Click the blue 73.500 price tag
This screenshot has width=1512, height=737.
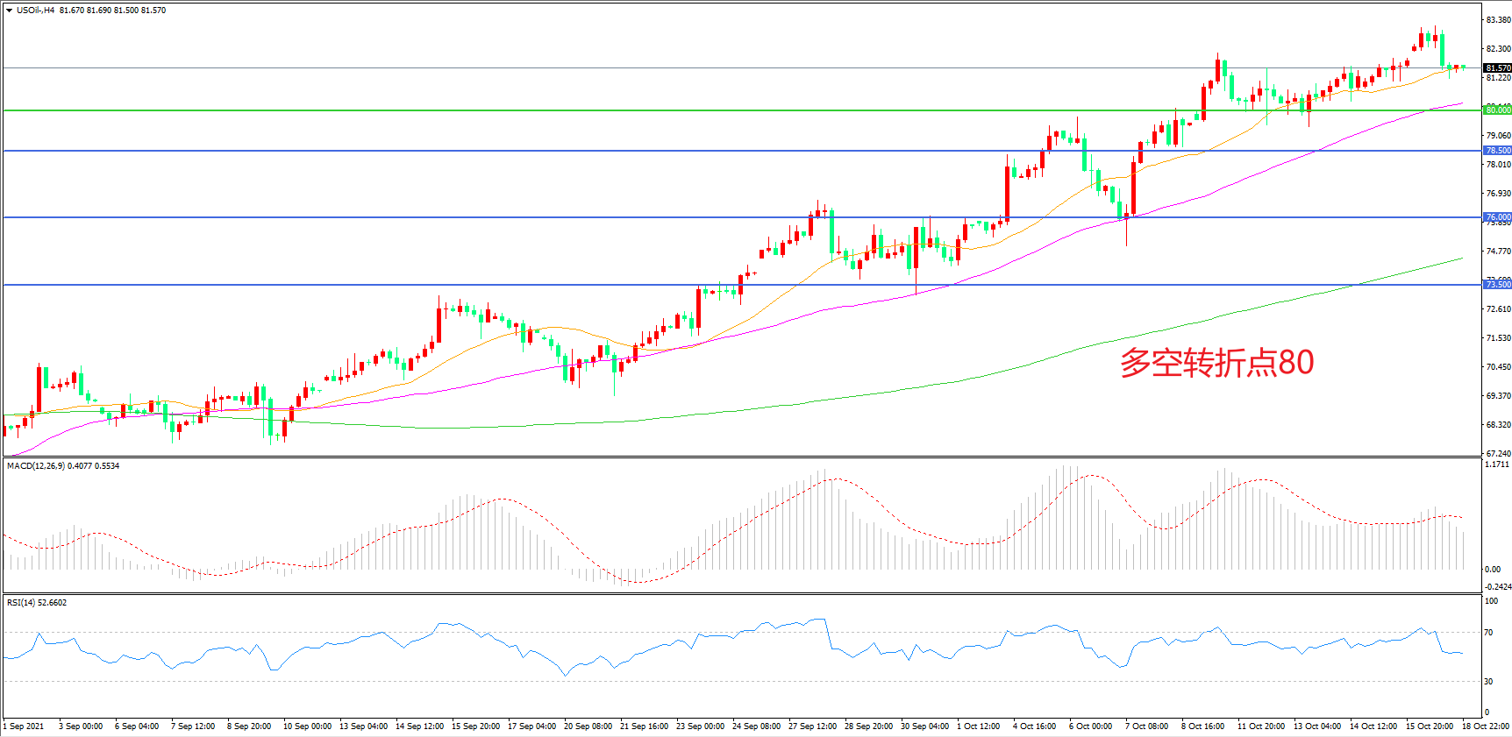1497,285
